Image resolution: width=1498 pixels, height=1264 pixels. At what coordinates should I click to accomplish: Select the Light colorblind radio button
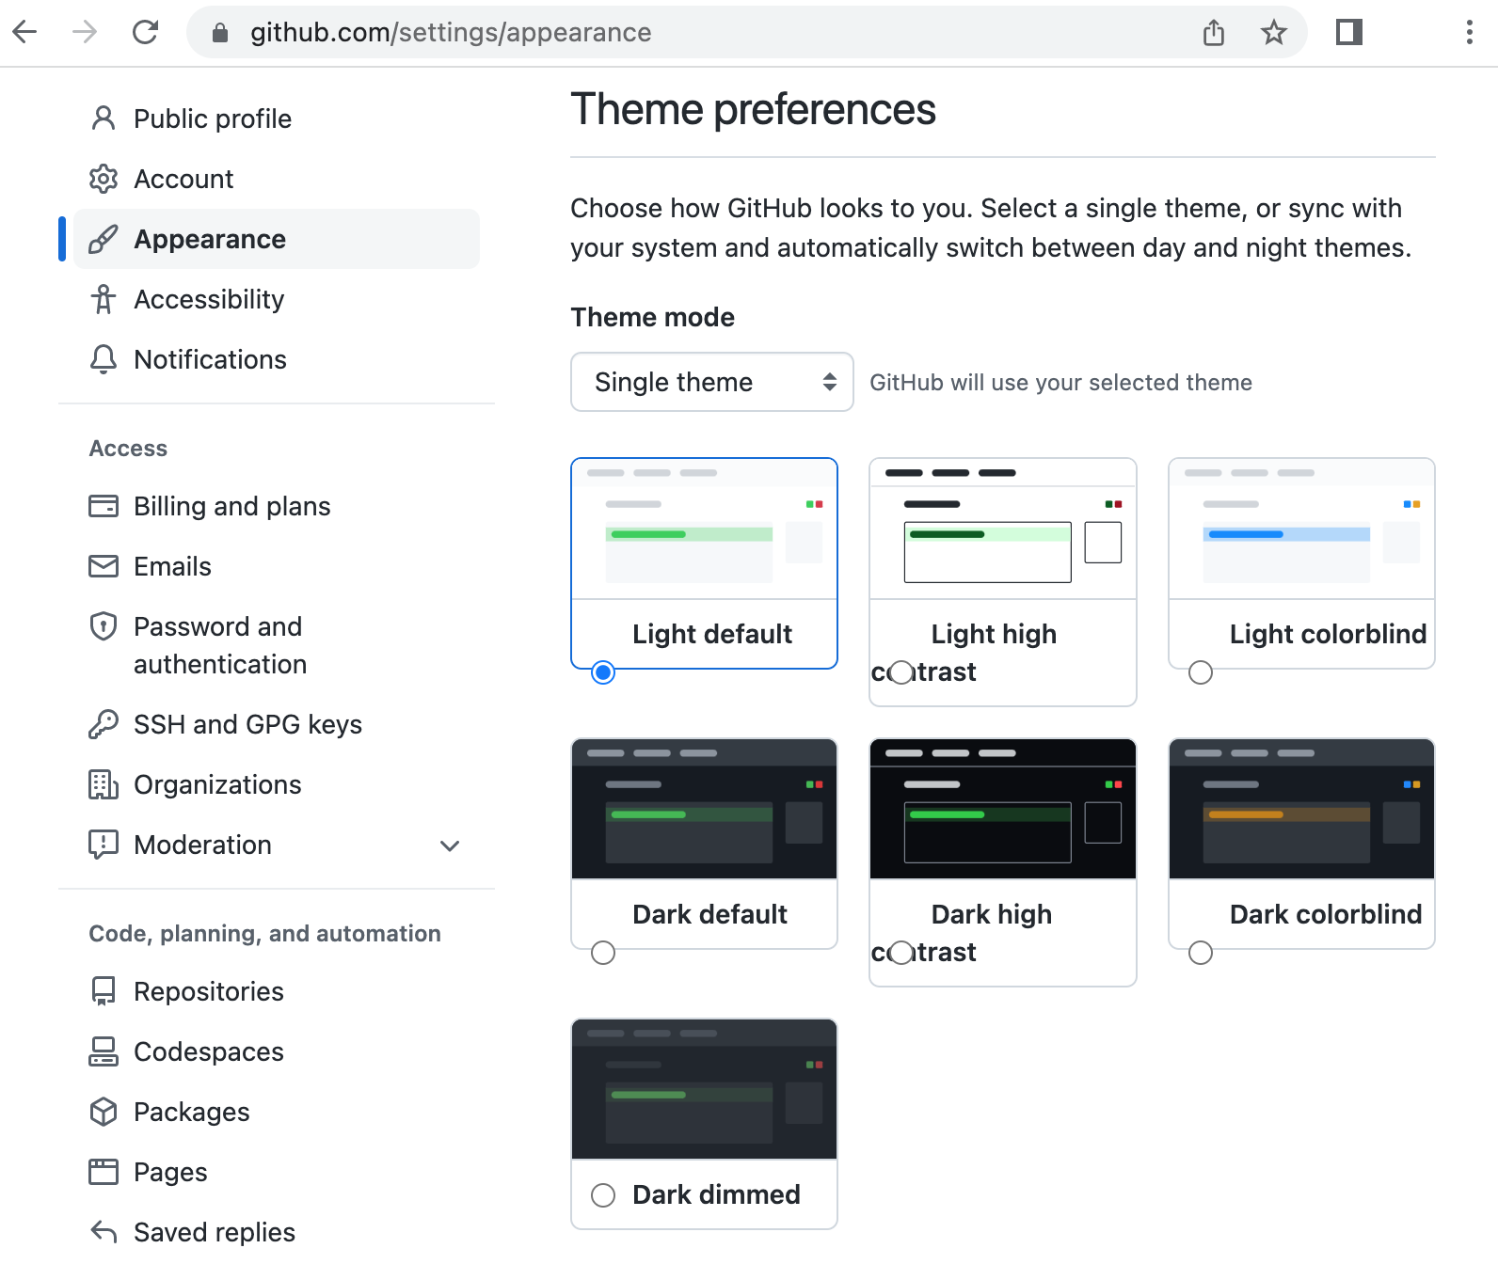pyautogui.click(x=1201, y=672)
